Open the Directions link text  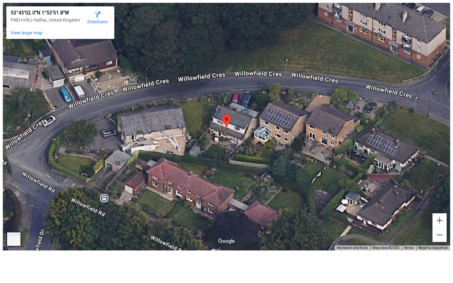click(x=97, y=22)
